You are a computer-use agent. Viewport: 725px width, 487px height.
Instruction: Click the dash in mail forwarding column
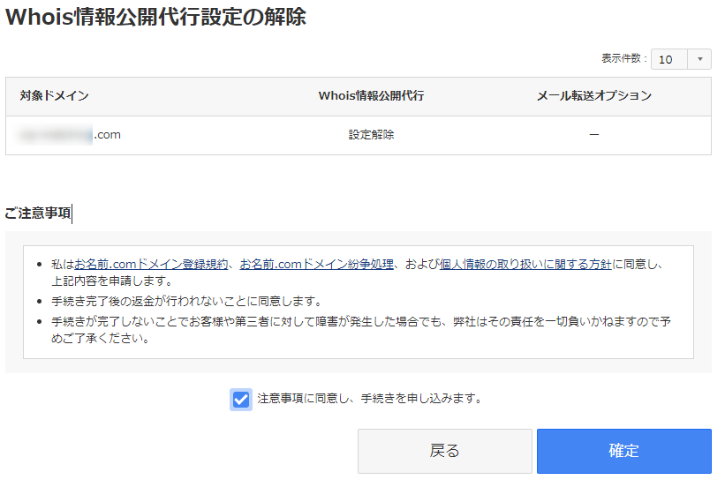click(x=594, y=134)
